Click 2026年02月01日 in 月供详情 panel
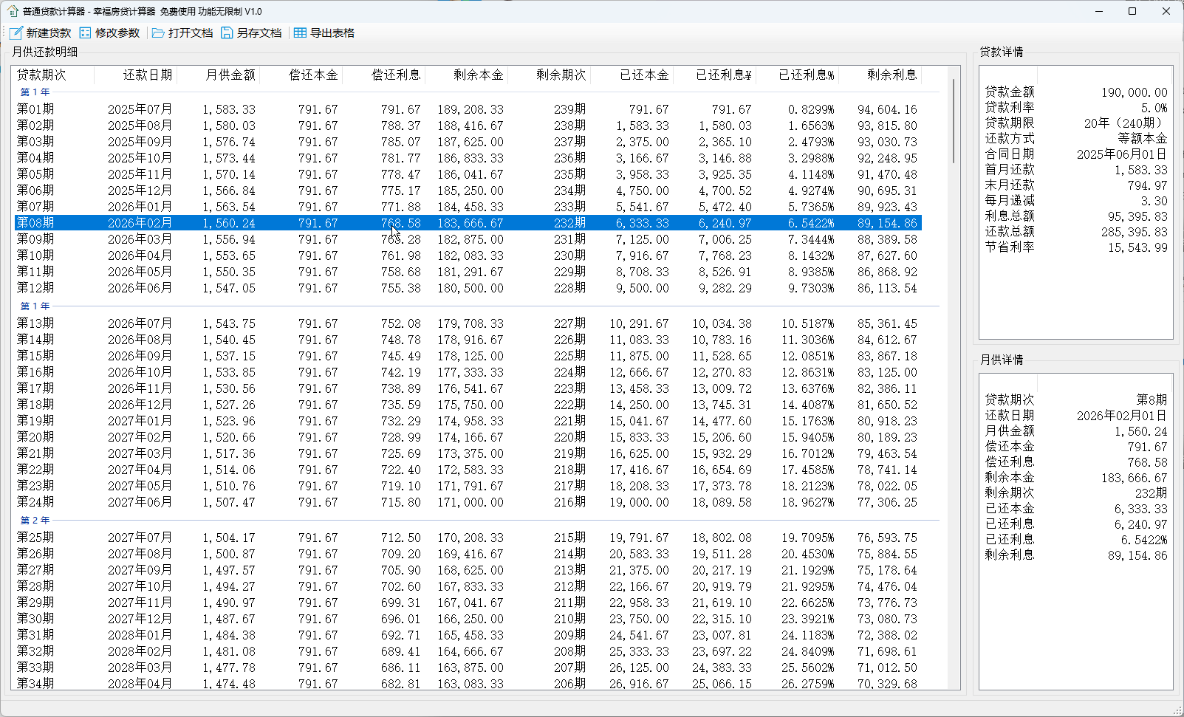 click(1122, 416)
